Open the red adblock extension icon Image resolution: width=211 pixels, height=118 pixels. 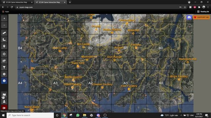click(195, 7)
